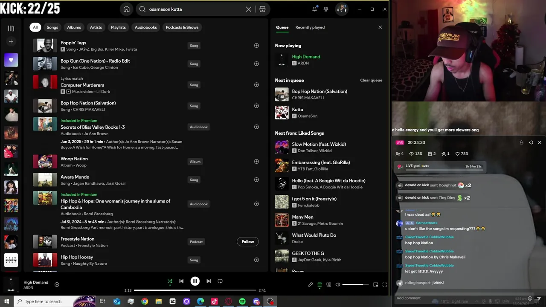Save the Hip Hop & Hope audiobook
This screenshot has height=307, width=546.
tap(256, 204)
